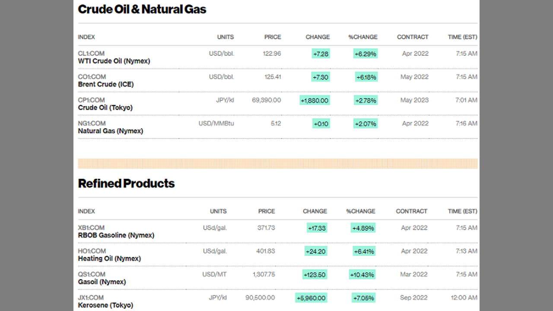Click the QS1:COM ticker symbol

(x=92, y=274)
